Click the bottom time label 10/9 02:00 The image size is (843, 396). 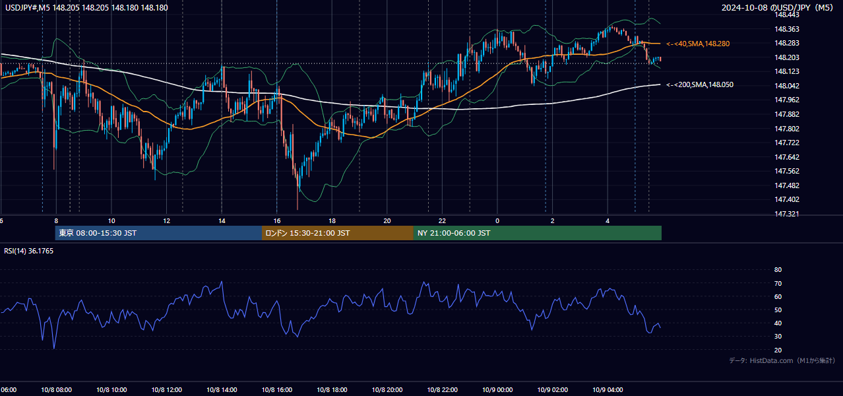(552, 389)
